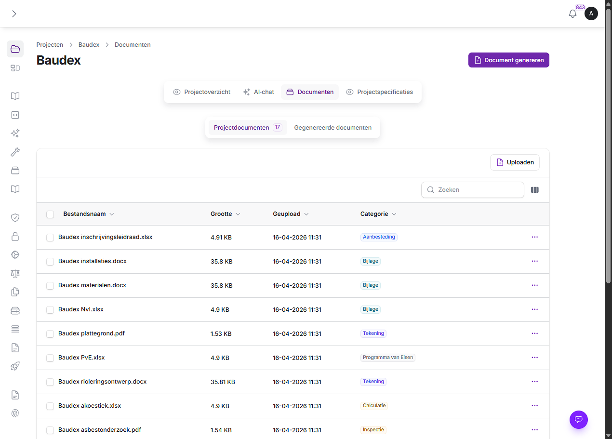Check the box for Baudex inschrijvingsleidraad.xlsx
Image resolution: width=612 pixels, height=439 pixels.
(x=50, y=238)
